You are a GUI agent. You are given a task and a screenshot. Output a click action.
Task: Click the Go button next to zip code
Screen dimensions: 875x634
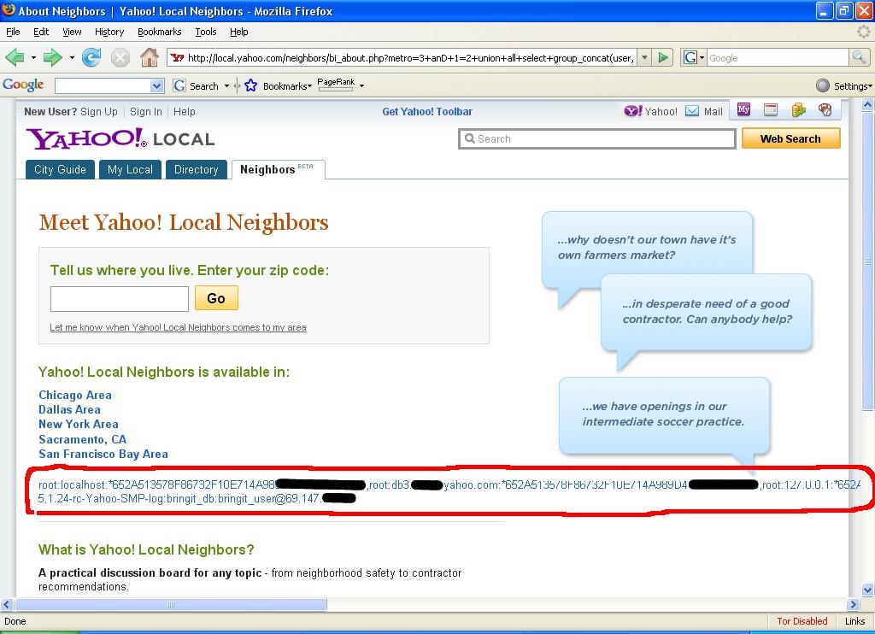tap(216, 298)
